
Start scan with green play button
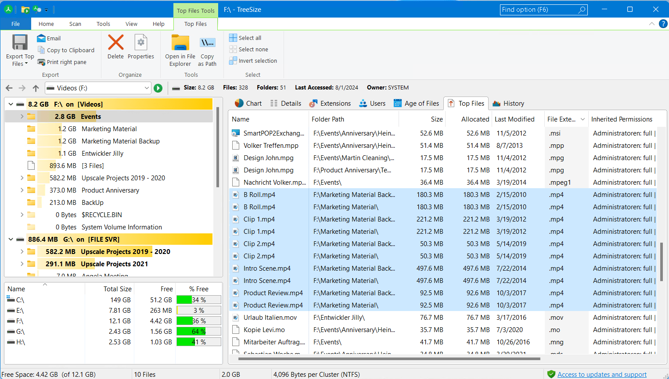[158, 88]
